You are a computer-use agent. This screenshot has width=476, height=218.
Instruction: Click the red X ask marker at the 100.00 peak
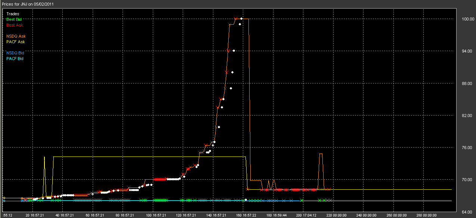(236, 19)
